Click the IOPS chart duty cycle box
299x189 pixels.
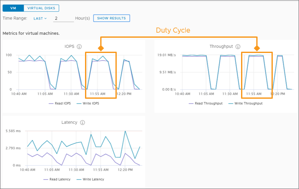[101, 75]
